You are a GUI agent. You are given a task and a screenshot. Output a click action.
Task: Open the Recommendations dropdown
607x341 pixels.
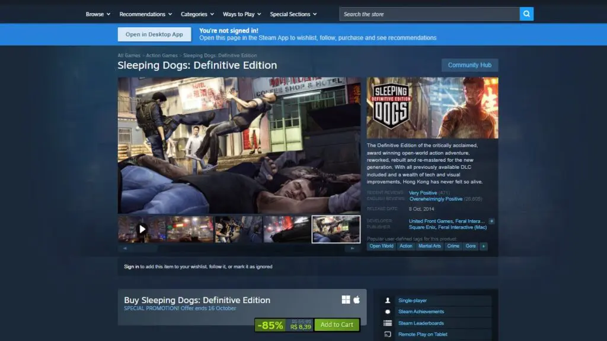(x=145, y=14)
